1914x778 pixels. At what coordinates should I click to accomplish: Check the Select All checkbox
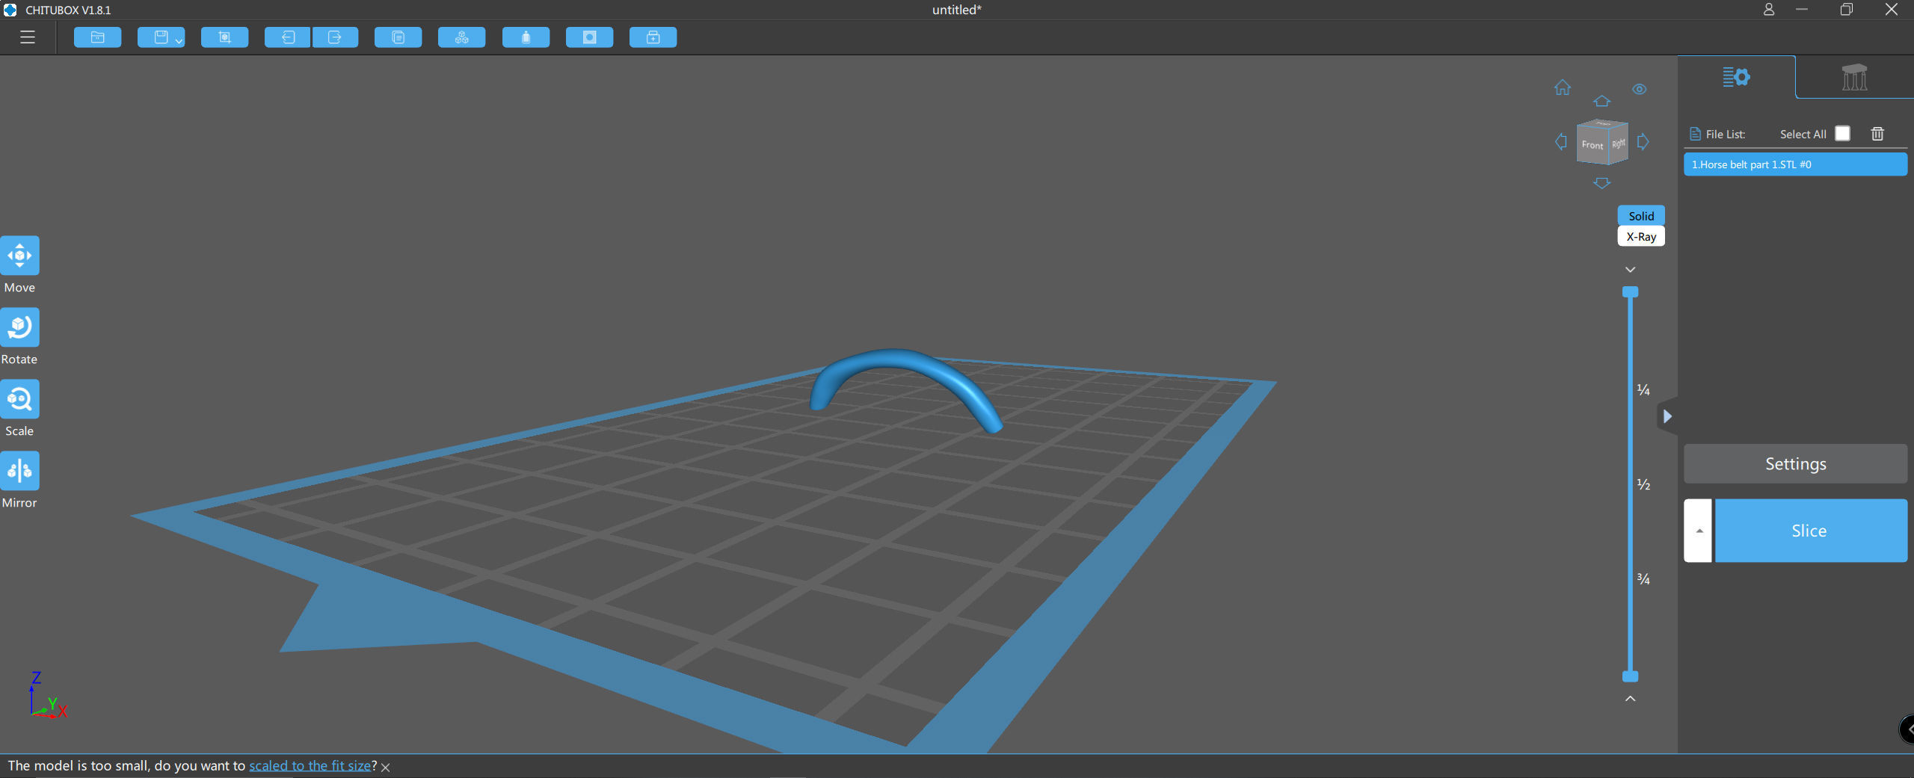click(x=1843, y=134)
